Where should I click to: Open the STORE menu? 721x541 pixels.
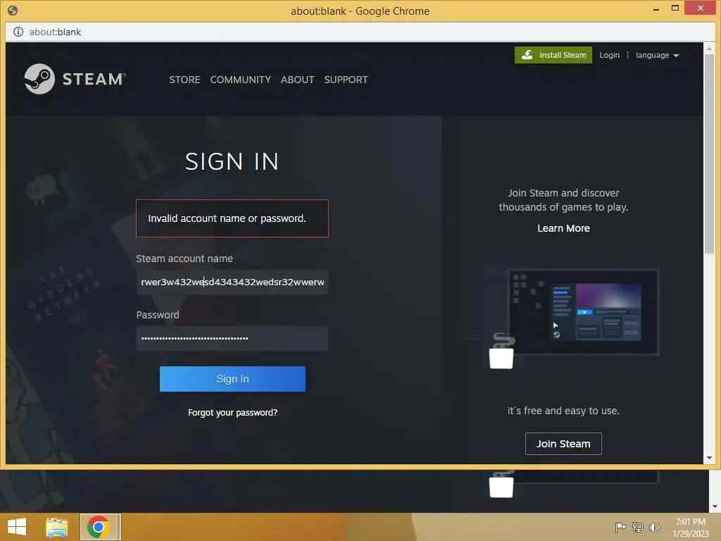tap(184, 80)
